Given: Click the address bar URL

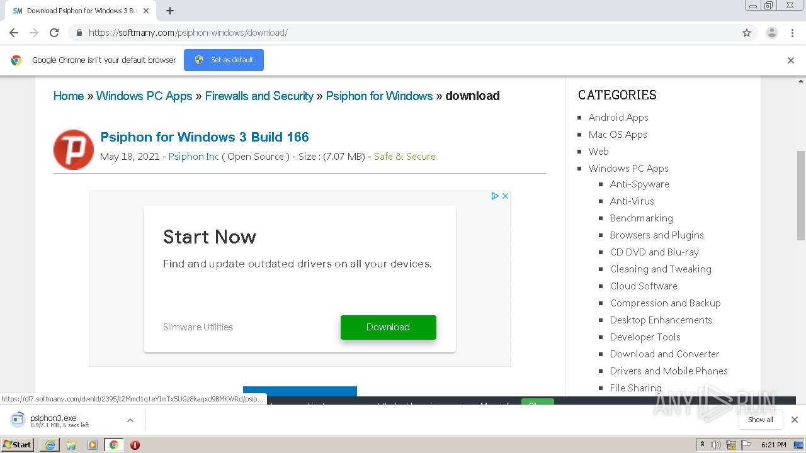Looking at the screenshot, I should pyautogui.click(x=188, y=33).
